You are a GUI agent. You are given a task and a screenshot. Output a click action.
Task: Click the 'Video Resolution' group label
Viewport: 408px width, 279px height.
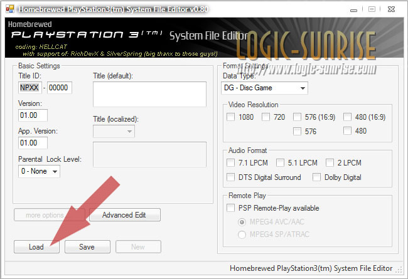pos(253,105)
